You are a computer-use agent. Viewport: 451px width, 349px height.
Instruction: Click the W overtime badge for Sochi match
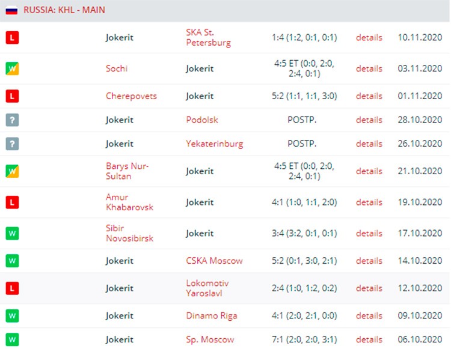click(12, 68)
